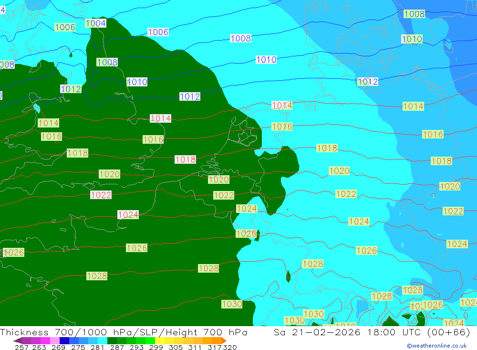Click the pale pink legend swatch
The image size is (477, 350).
pos(55,340)
